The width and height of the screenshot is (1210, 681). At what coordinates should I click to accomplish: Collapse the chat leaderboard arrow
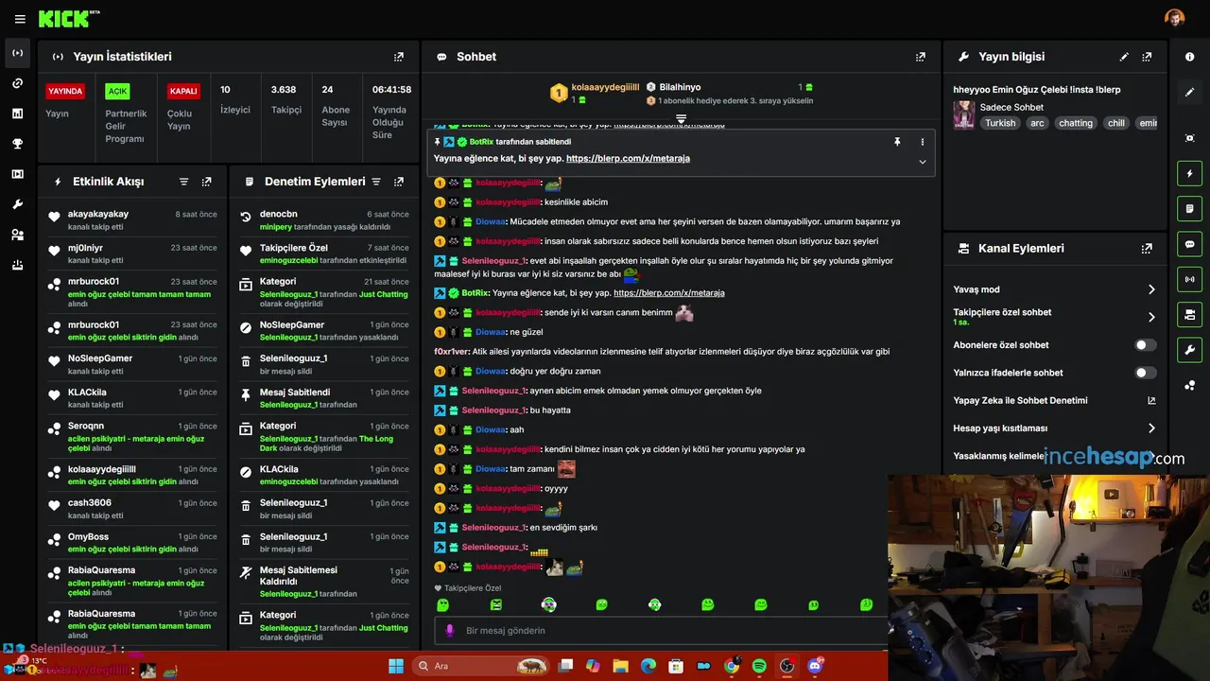coord(681,119)
